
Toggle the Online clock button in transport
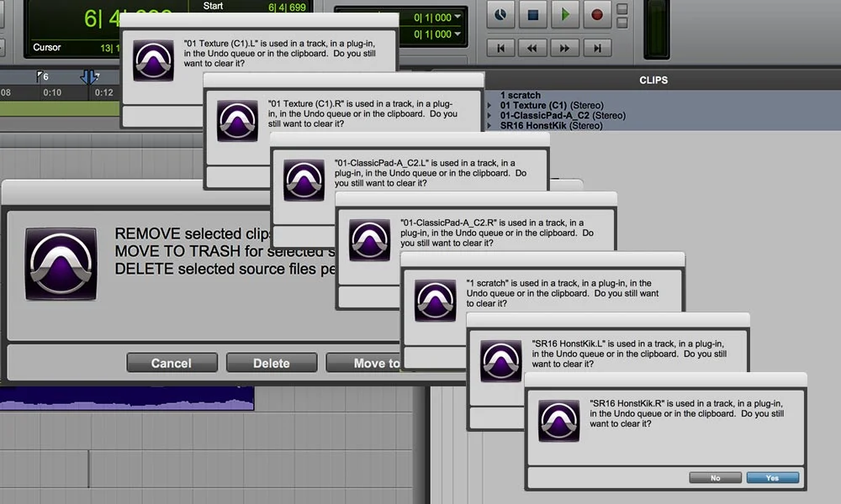click(x=500, y=14)
